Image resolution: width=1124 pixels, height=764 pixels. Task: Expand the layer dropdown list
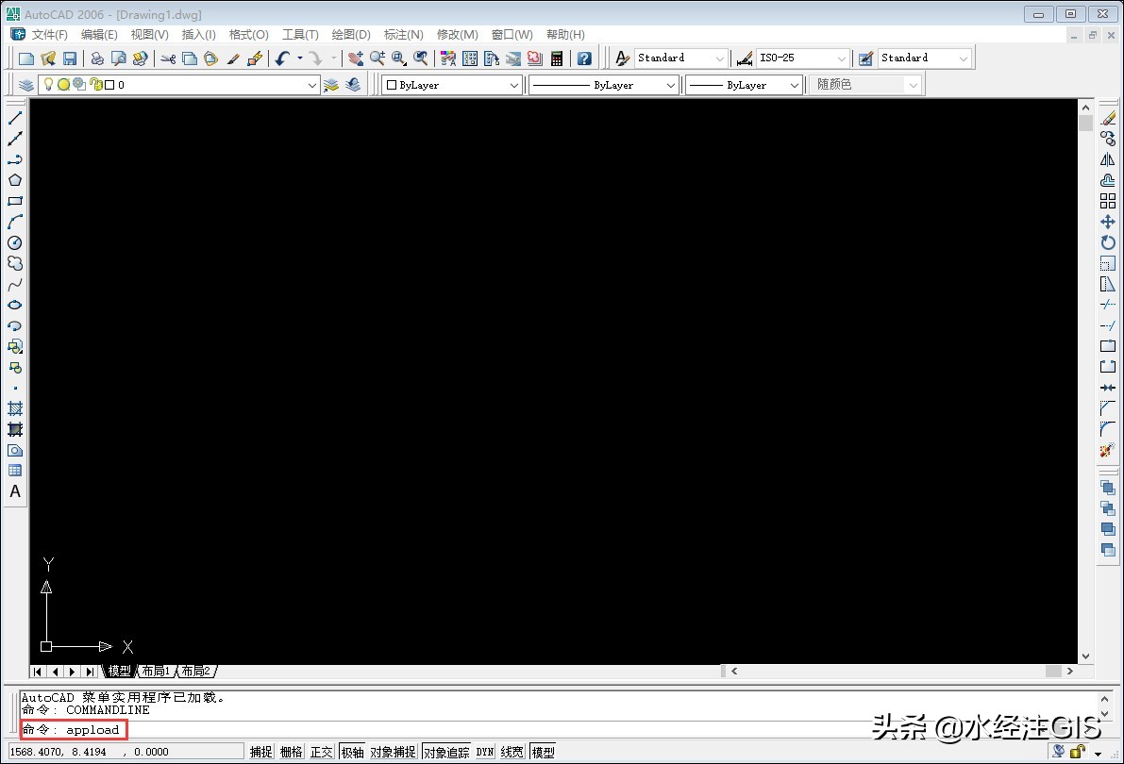(312, 85)
